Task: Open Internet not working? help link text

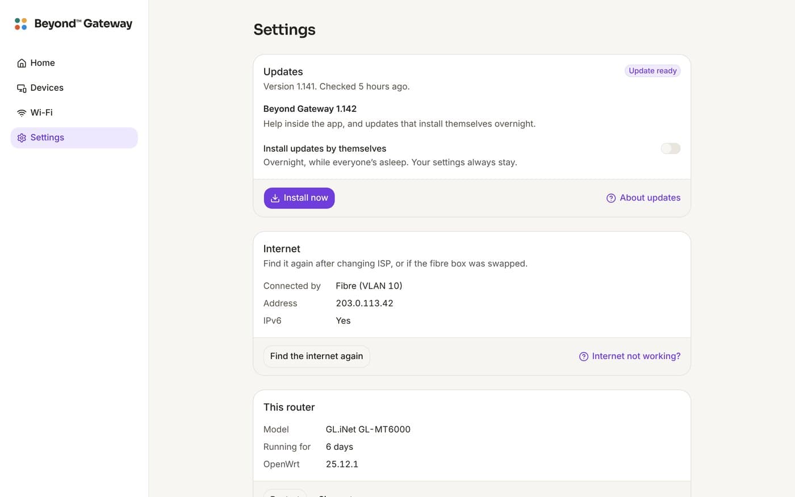Action: (x=636, y=356)
